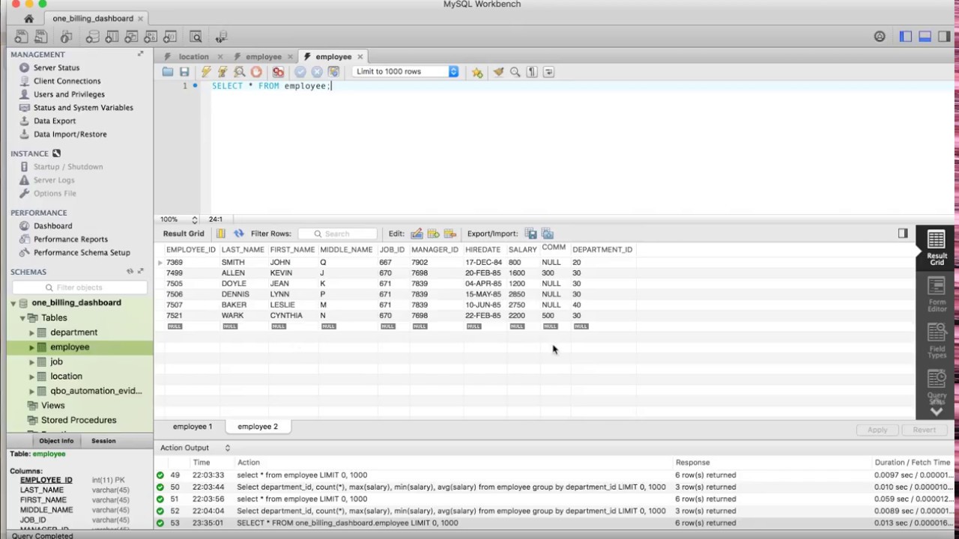Switch to the location query tab
The image size is (959, 539).
click(193, 57)
